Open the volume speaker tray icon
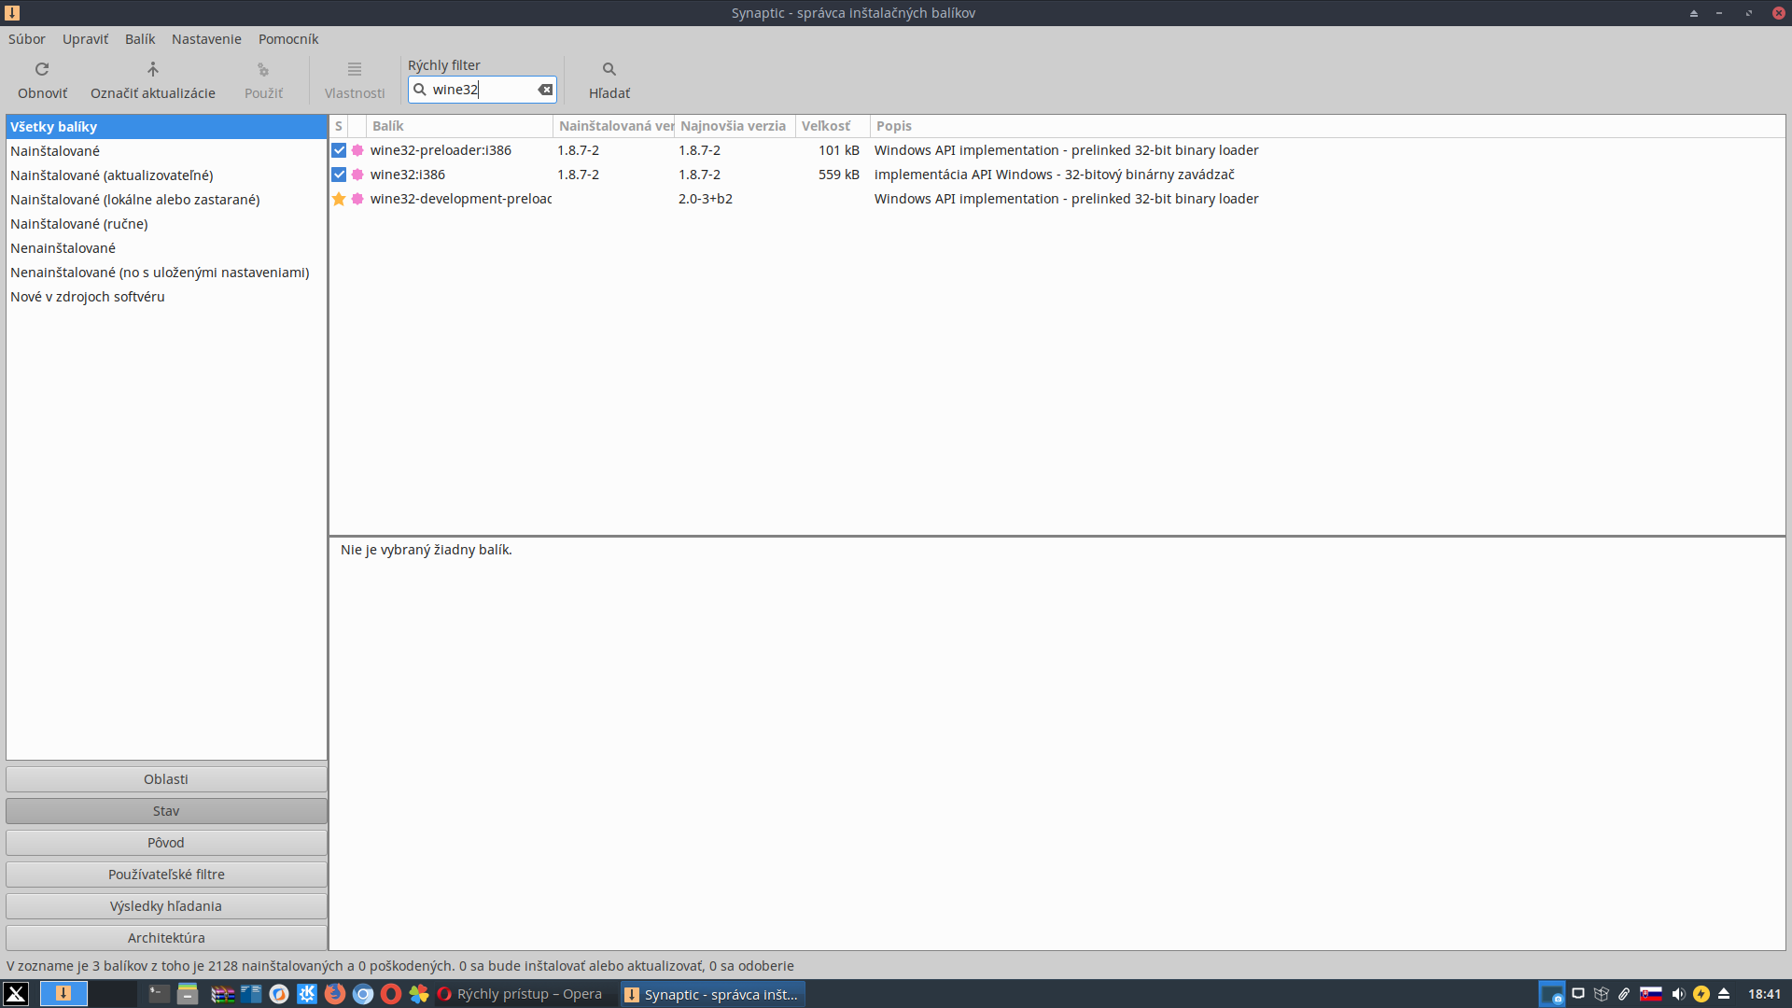Image resolution: width=1792 pixels, height=1008 pixels. coord(1678,994)
